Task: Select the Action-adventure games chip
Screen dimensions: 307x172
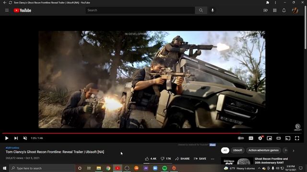Action: click(x=263, y=150)
